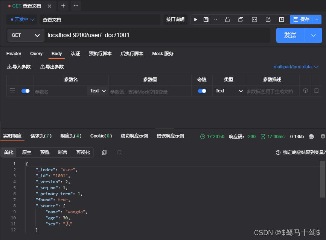Open the 成功响应示例 tab
Screen dimensions: 326x240
[x=134, y=136]
